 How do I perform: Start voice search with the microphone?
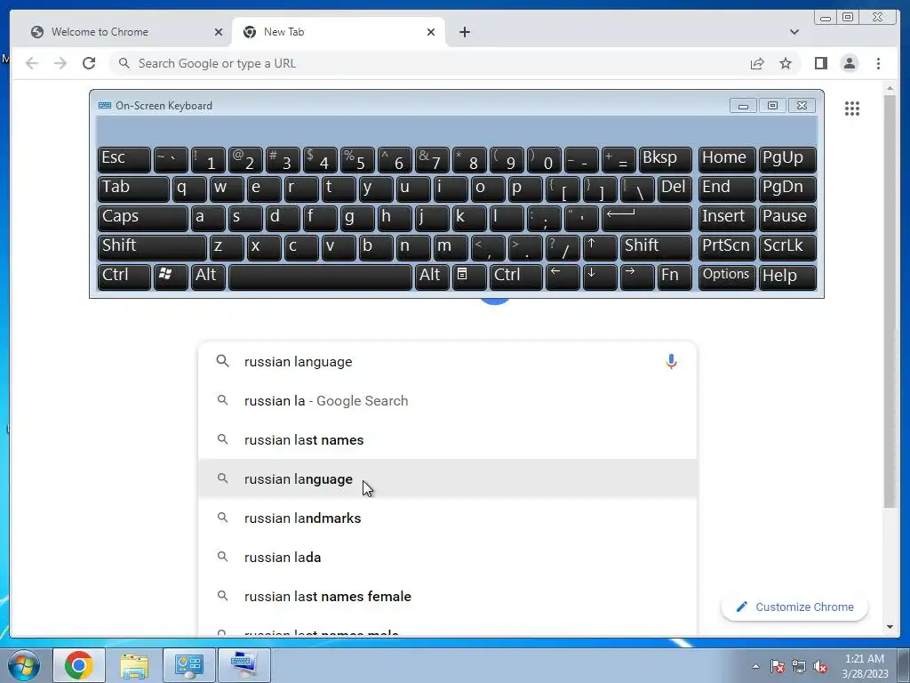(671, 361)
